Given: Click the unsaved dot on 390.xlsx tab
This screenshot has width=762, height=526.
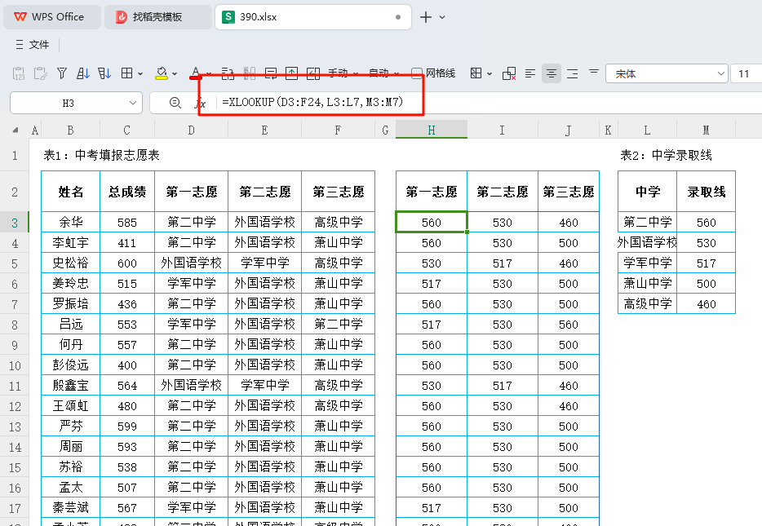Looking at the screenshot, I should pos(398,17).
